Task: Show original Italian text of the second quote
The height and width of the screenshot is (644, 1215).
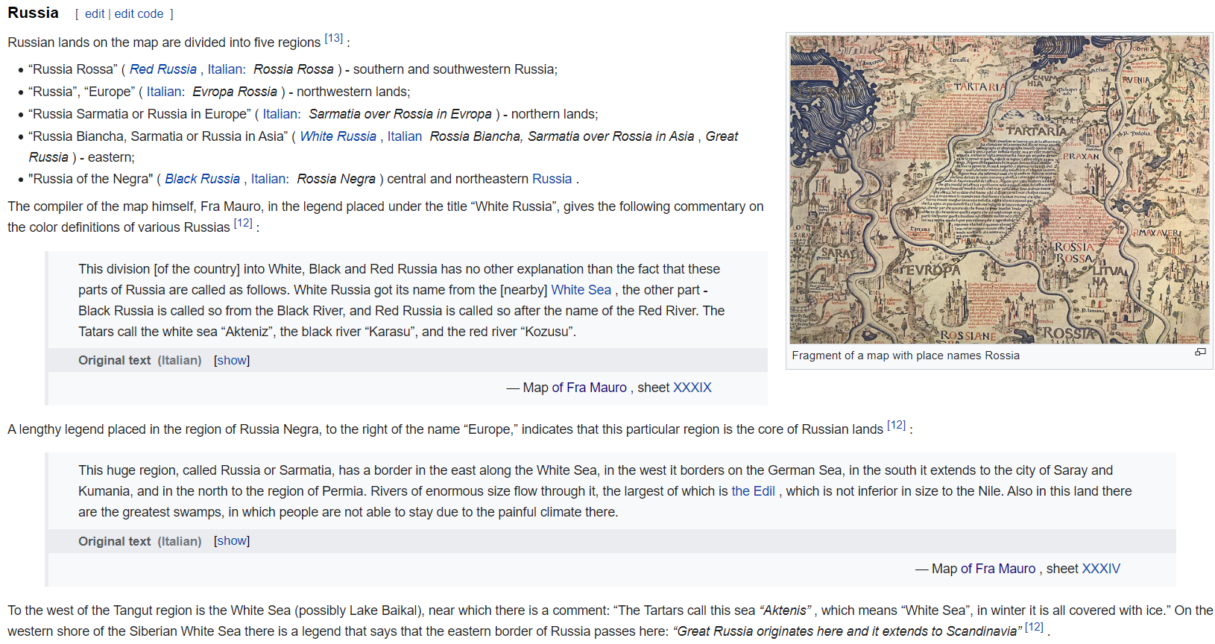Action: point(232,541)
